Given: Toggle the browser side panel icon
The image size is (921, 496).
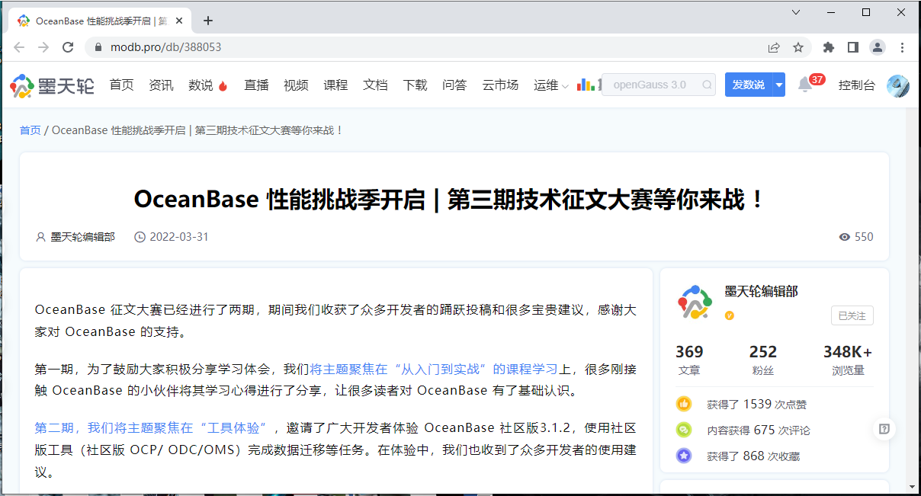Looking at the screenshot, I should point(853,47).
